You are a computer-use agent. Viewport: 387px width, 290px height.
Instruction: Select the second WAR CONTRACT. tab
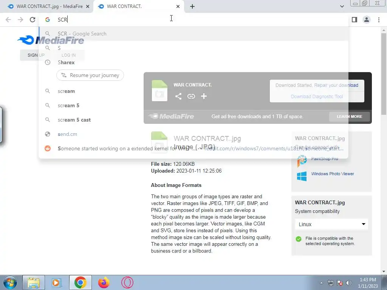click(138, 6)
